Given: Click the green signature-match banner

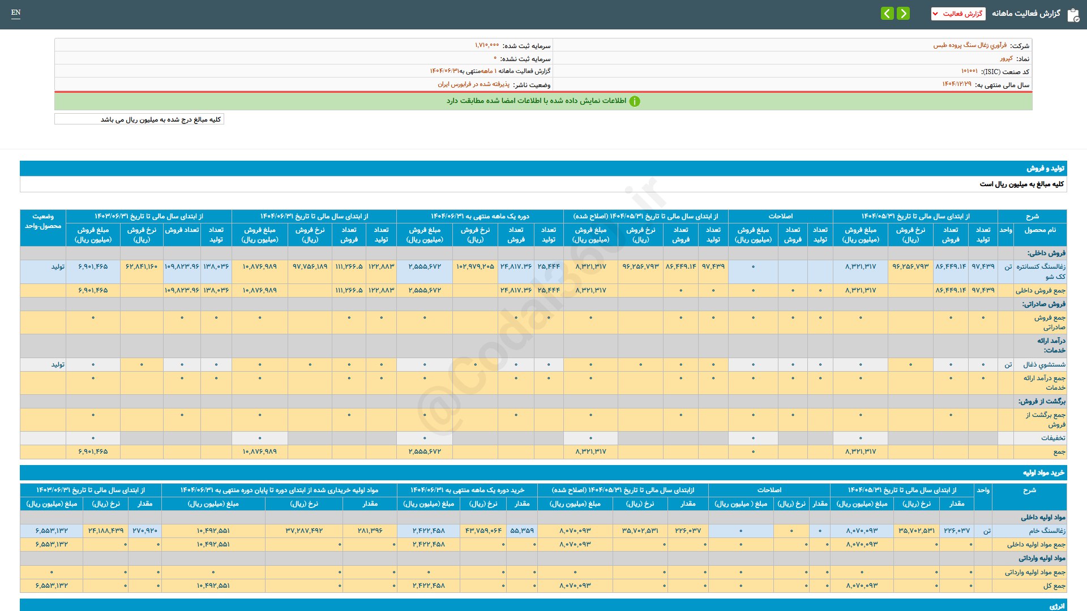Looking at the screenshot, I should 543,101.
